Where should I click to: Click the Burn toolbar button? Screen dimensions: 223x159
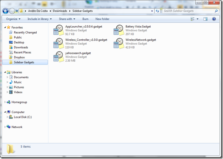coord(85,19)
